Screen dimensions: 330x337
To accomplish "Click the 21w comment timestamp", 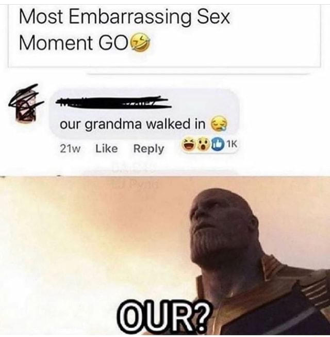I will click(x=70, y=149).
